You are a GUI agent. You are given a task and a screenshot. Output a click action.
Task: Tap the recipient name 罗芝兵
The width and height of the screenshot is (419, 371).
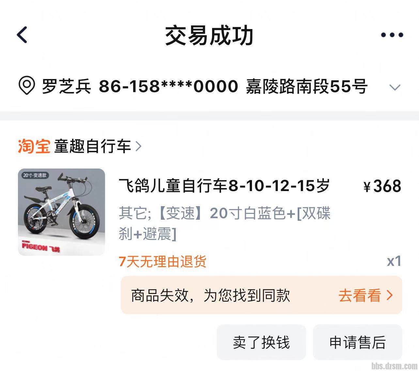(x=66, y=86)
